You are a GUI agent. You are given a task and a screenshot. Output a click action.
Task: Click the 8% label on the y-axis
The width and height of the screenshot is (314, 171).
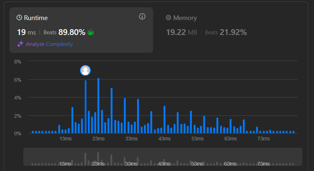[18, 62]
